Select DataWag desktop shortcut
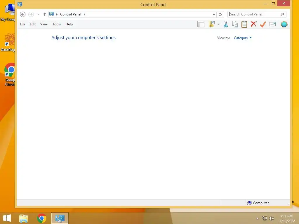Viewport: 299px width, 224px height. (x=8, y=42)
